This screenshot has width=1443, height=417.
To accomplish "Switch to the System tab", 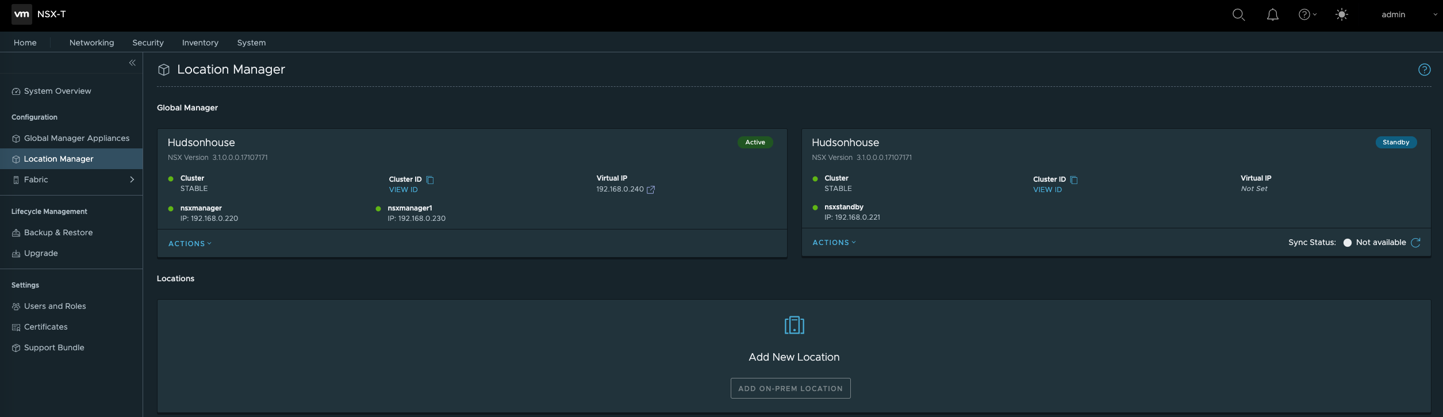I will (x=251, y=43).
